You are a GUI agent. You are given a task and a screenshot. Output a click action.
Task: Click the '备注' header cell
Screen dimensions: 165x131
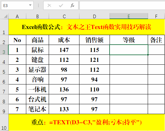click(x=156, y=40)
